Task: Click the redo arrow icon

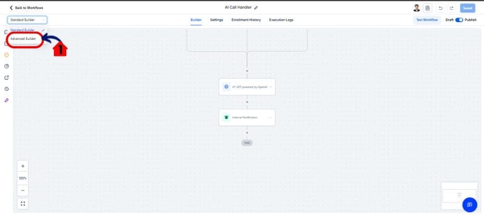Action: [451, 8]
